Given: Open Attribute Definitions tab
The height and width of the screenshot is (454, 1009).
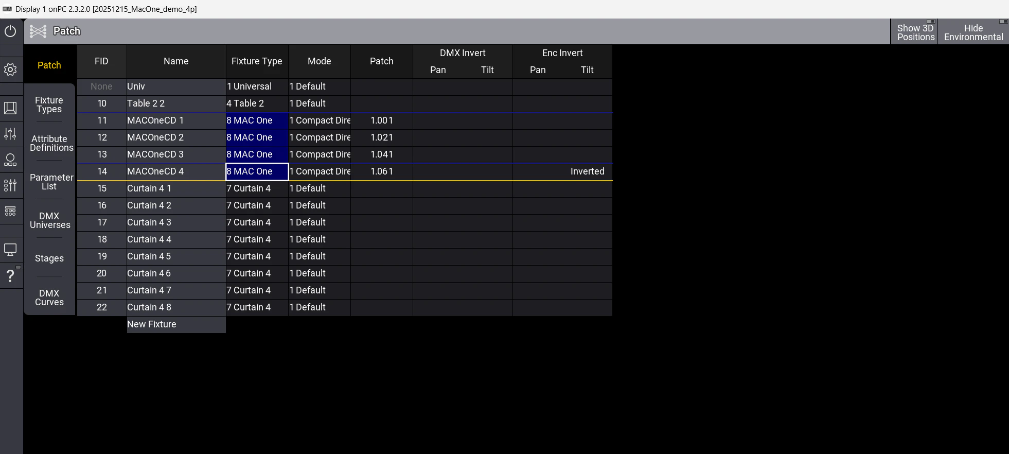Looking at the screenshot, I should [50, 144].
